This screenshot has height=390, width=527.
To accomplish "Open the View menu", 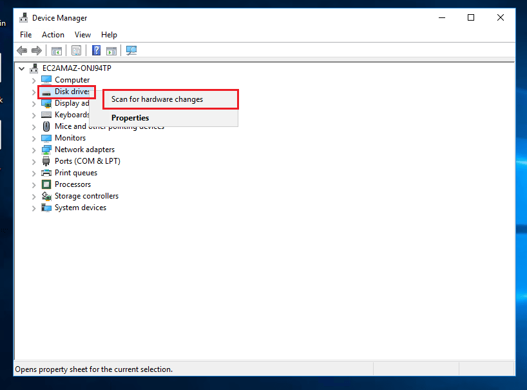I will pos(82,35).
